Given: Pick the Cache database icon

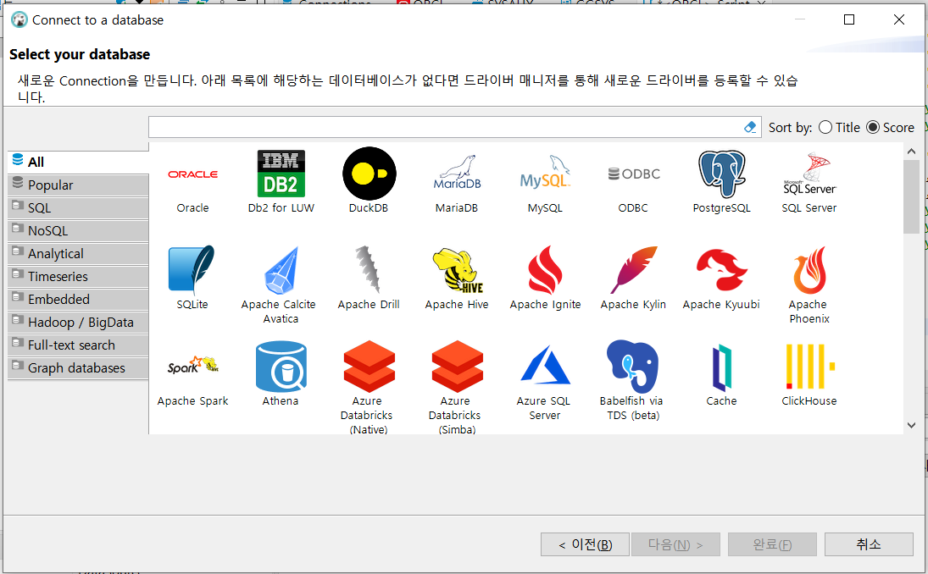Looking at the screenshot, I should [721, 367].
